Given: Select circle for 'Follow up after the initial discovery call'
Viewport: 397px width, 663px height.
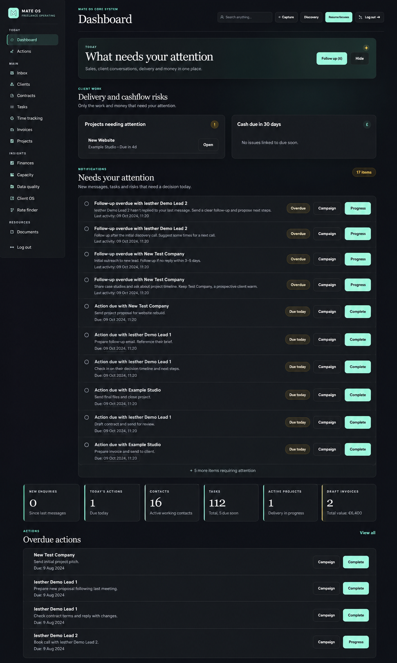Looking at the screenshot, I should click(x=87, y=229).
